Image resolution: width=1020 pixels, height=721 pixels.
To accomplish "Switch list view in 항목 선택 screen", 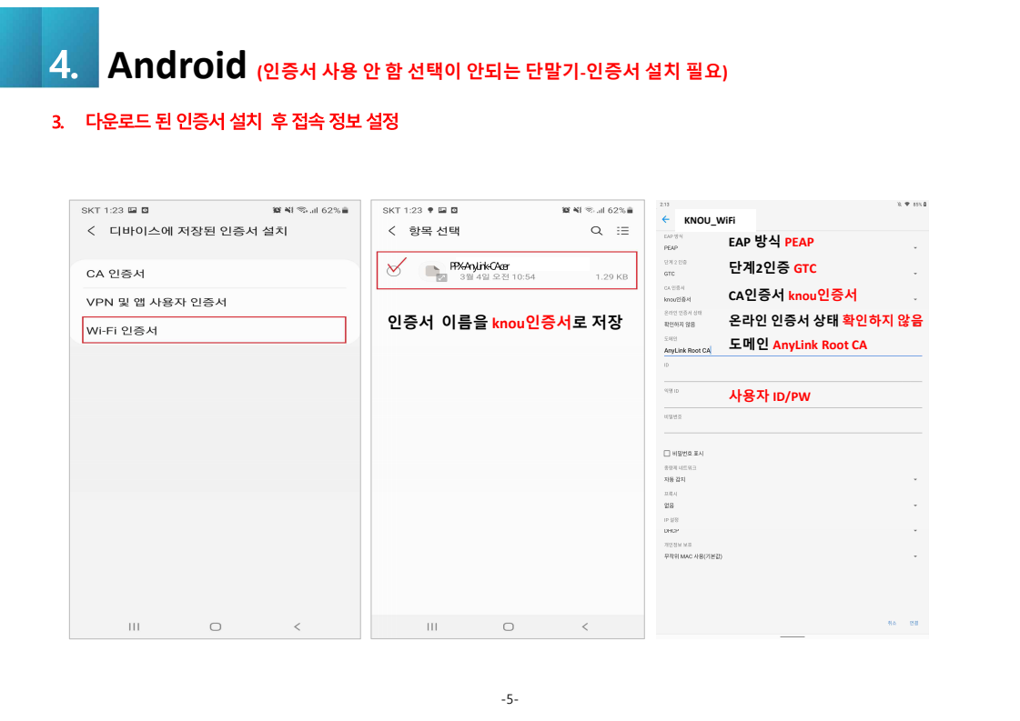I will [622, 231].
